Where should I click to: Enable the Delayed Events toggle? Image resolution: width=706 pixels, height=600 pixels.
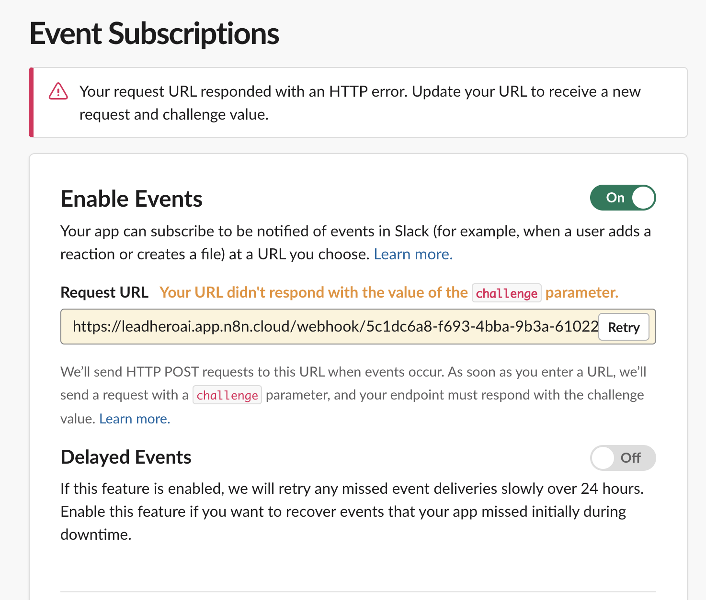(623, 458)
